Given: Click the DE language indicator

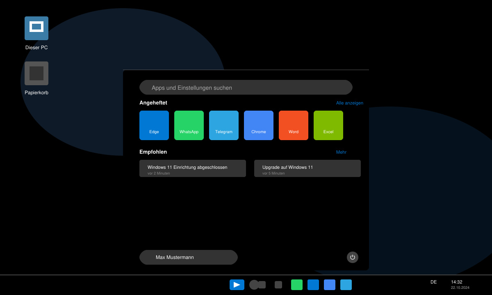Looking at the screenshot, I should pyautogui.click(x=433, y=282).
